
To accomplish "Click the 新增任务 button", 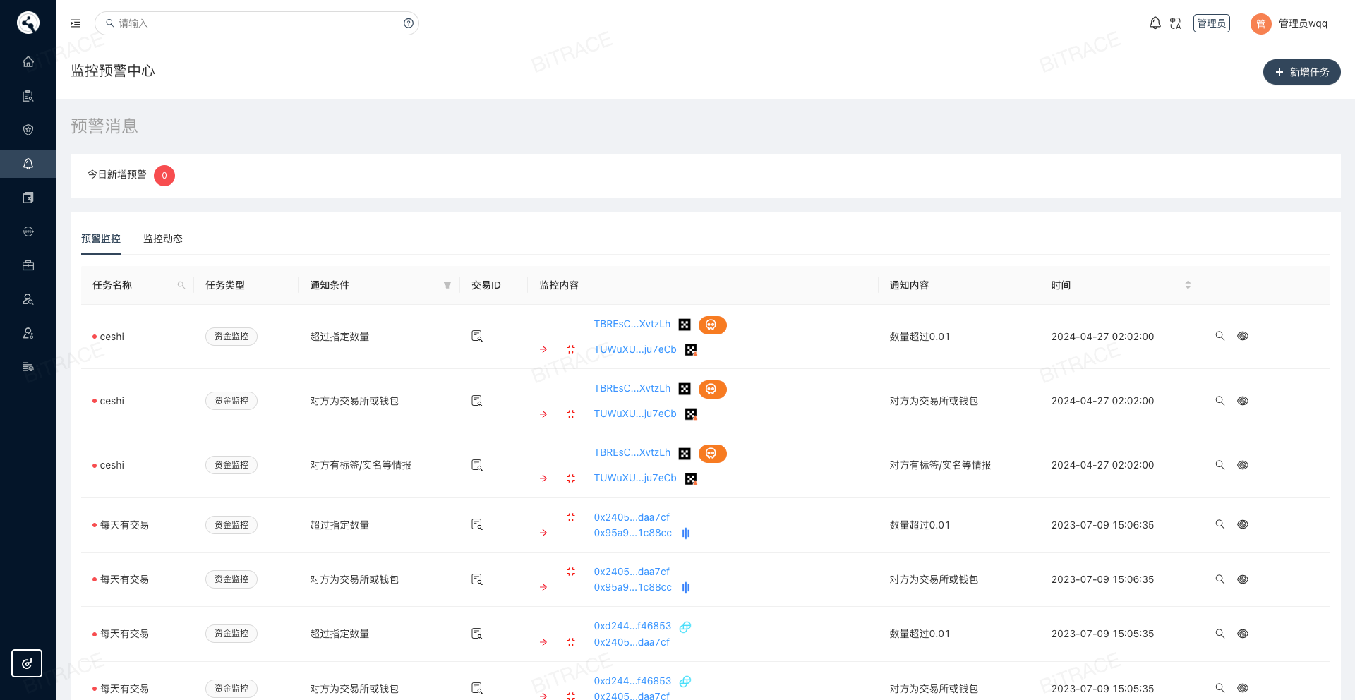I will point(1301,72).
